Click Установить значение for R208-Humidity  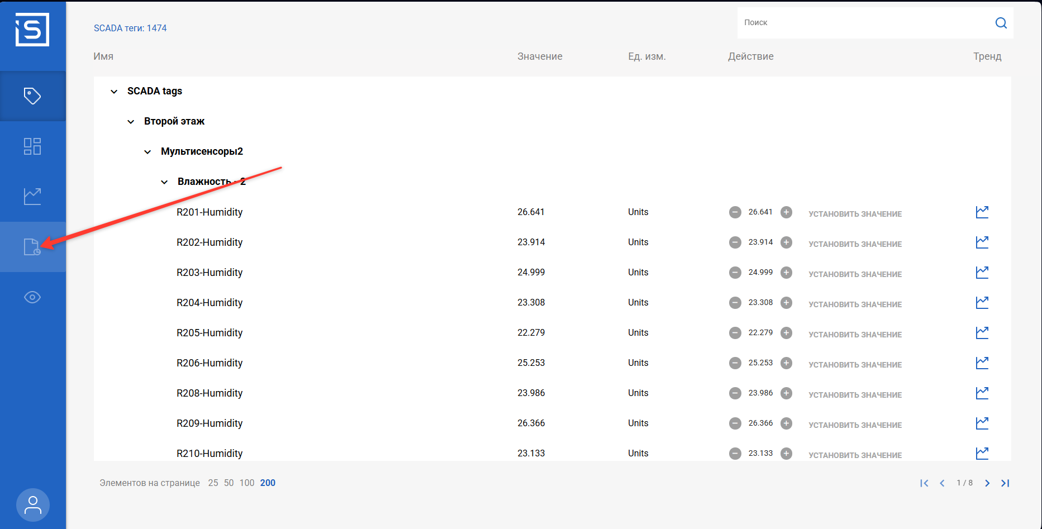[855, 395]
